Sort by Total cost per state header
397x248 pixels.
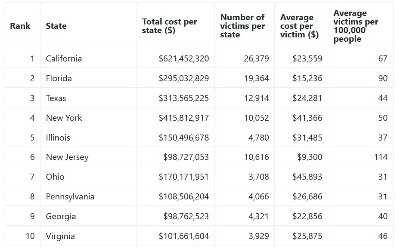pos(169,26)
